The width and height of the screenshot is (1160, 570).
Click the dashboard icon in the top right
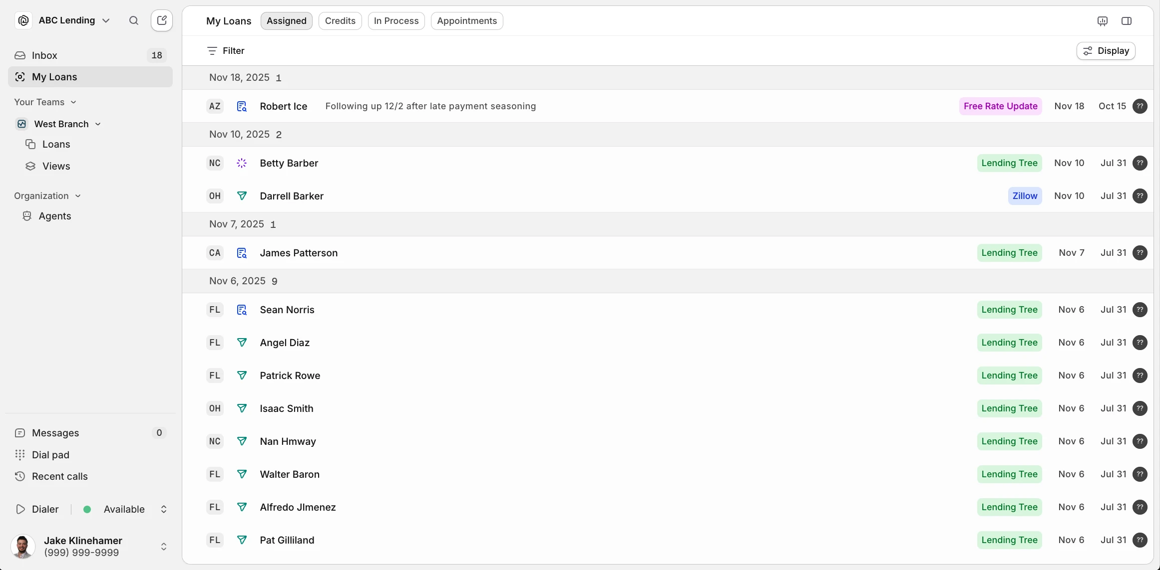1103,21
